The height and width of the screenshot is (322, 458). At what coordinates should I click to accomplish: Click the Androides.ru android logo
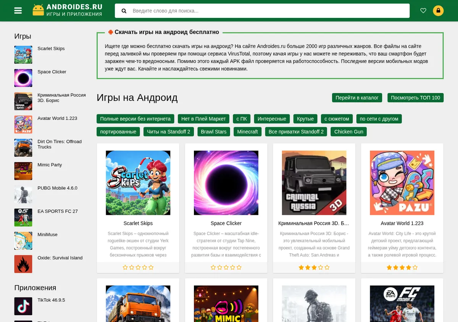[x=38, y=10]
